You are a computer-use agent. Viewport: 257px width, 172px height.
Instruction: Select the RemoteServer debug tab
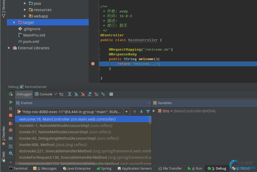[33, 87]
